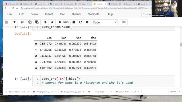This screenshot has width=182, height=102.
Task: Close the Google tab
Action: pos(135,4)
